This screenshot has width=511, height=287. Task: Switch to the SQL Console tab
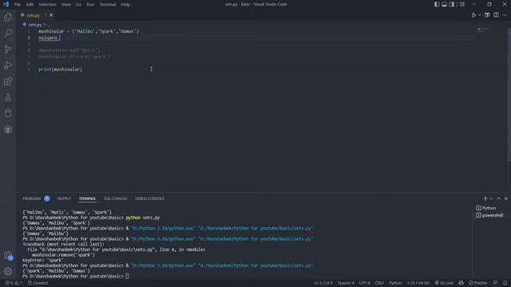pyautogui.click(x=115, y=199)
